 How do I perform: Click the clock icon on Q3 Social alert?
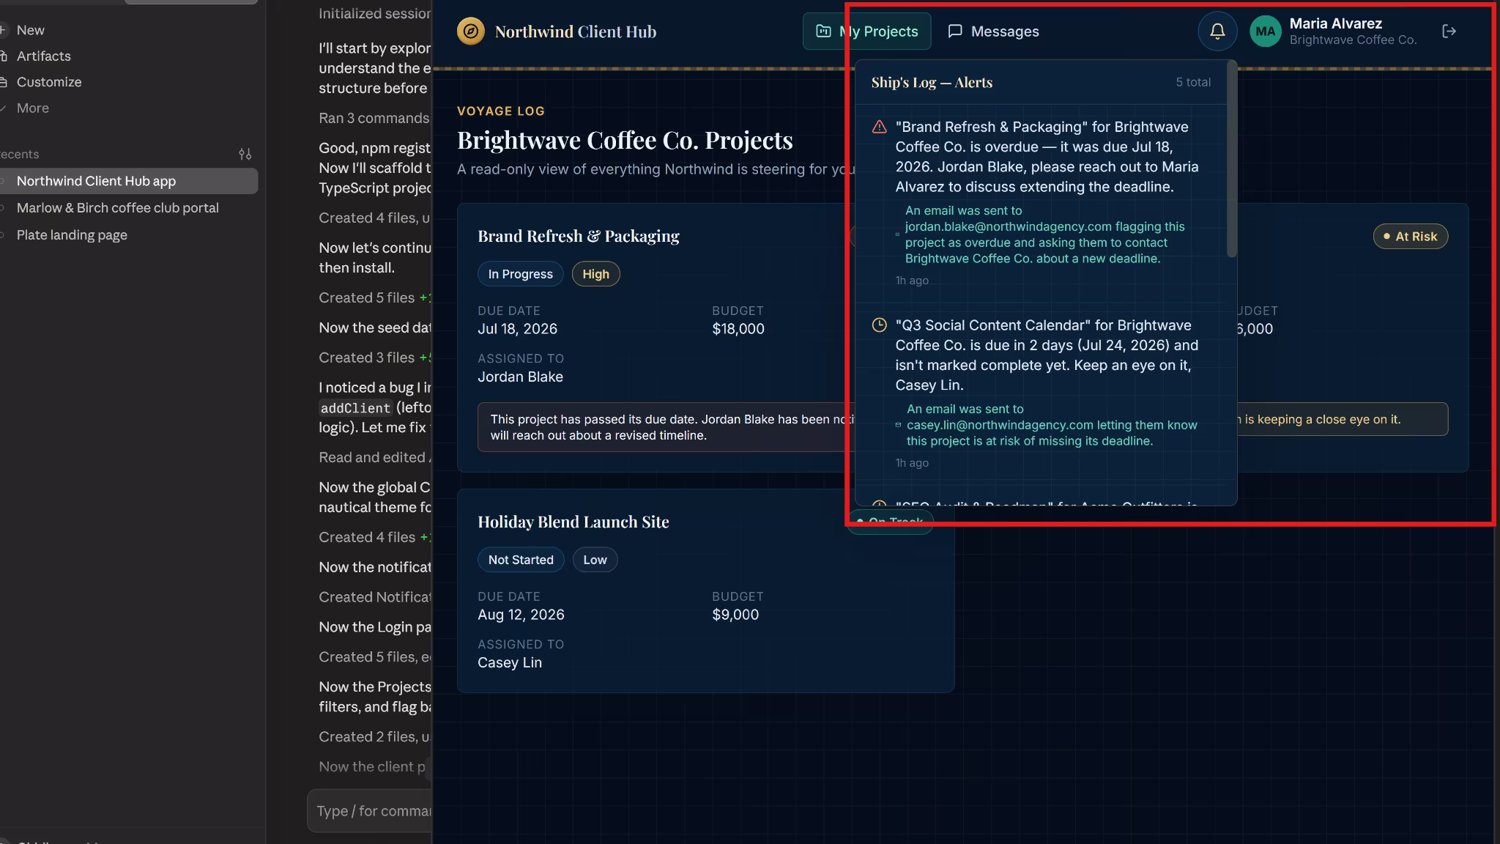(x=880, y=325)
